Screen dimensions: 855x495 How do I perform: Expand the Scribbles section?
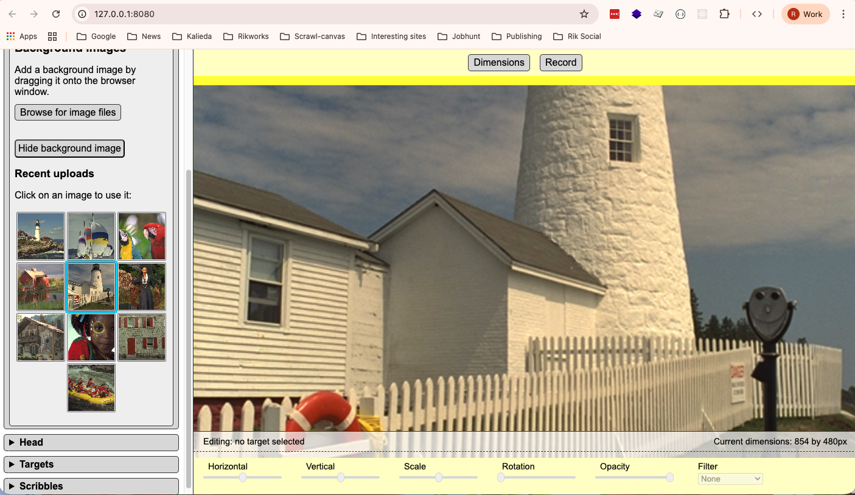pyautogui.click(x=91, y=486)
